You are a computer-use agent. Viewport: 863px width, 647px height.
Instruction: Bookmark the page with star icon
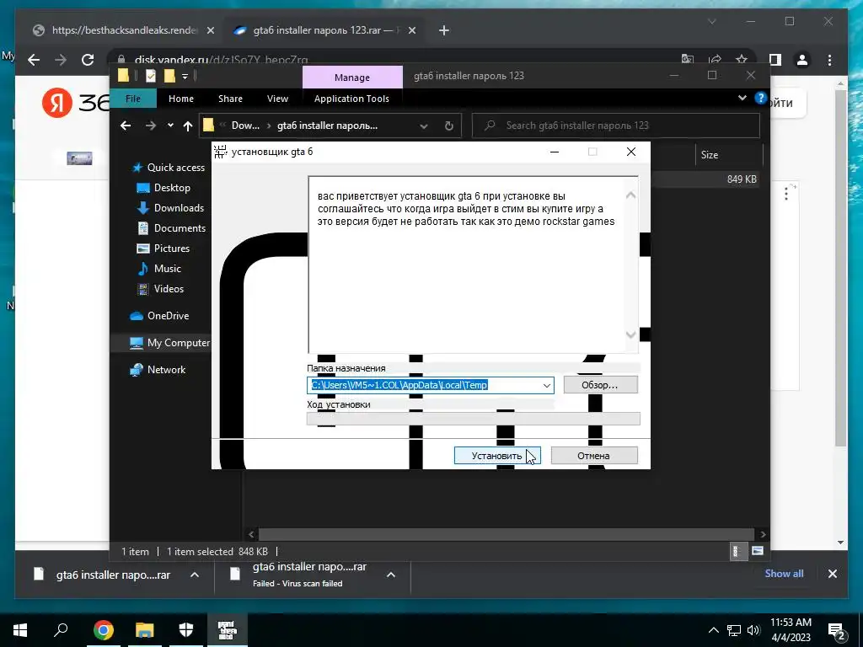point(742,60)
